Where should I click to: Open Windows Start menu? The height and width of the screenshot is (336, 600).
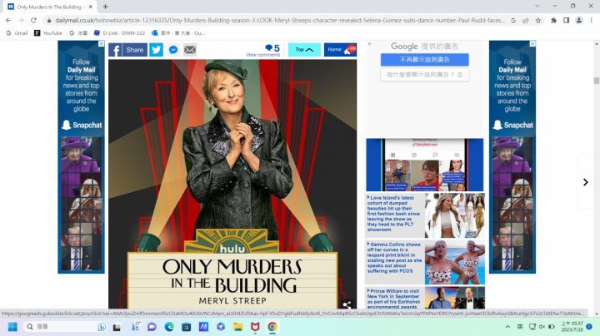tap(12, 327)
